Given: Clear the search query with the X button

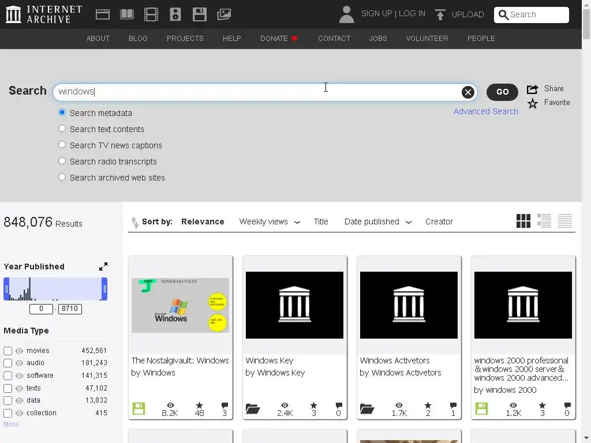Looking at the screenshot, I should coord(467,92).
